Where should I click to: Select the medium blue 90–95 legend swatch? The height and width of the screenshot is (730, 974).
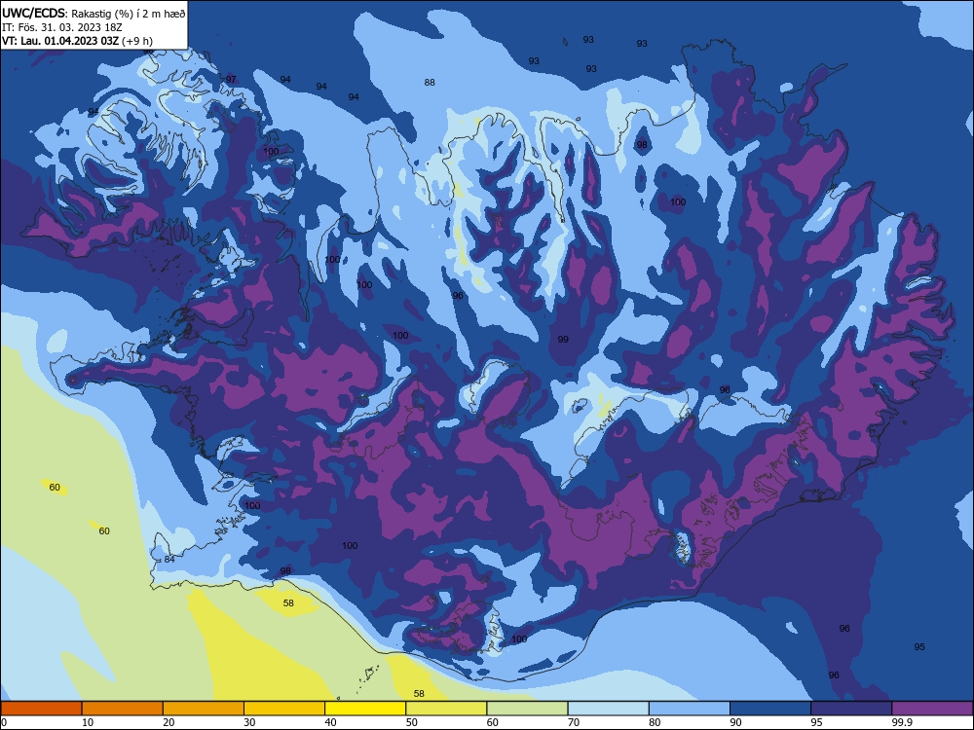click(x=770, y=709)
